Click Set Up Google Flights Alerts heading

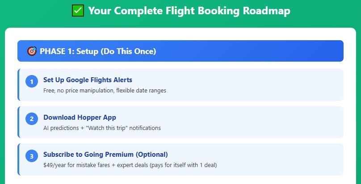point(88,80)
